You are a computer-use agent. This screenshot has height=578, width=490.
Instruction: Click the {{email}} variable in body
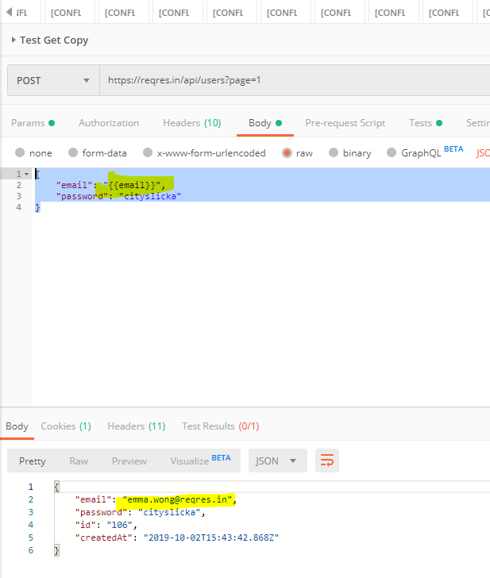click(x=132, y=185)
